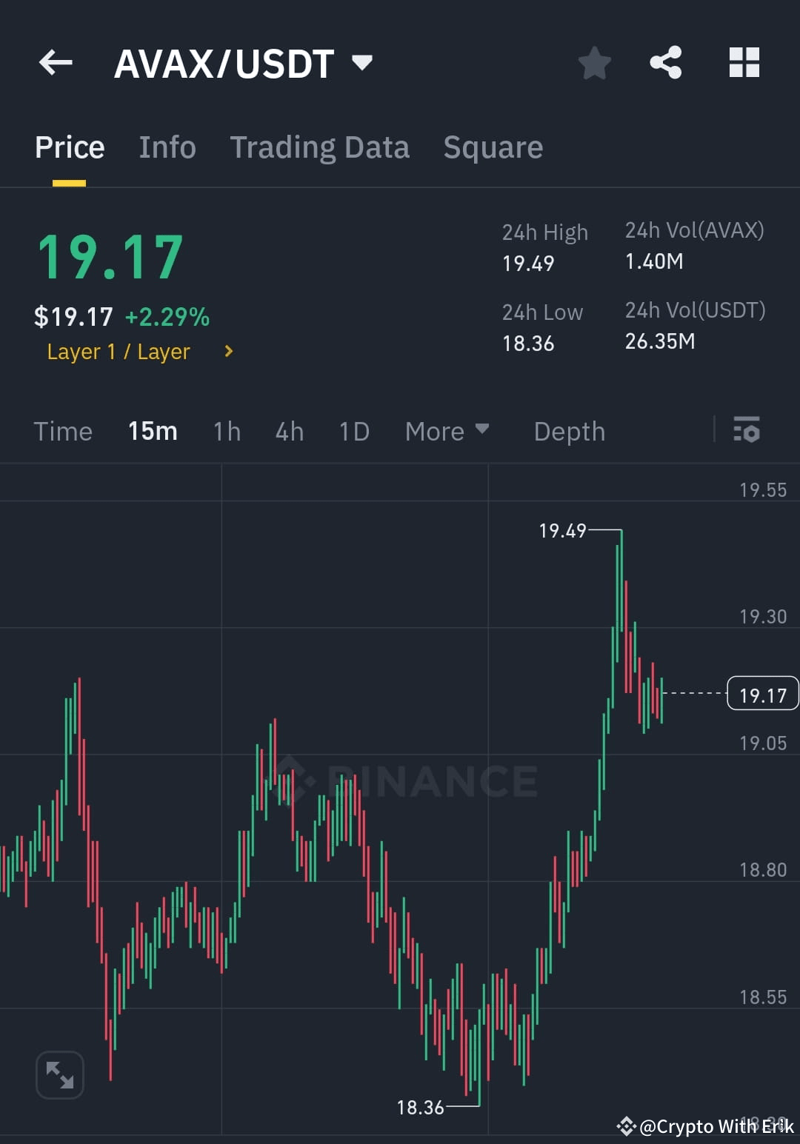Screen dimensions: 800x1144
Task: Star AVAX/USDT as a favorite pair
Action: coord(595,63)
